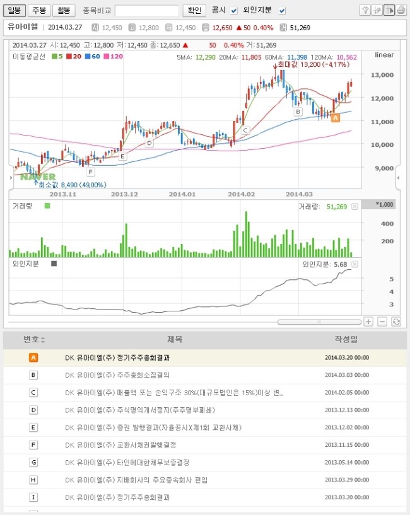Expand chart with left edge arrow
The width and height of the screenshot is (410, 515).
11,178
